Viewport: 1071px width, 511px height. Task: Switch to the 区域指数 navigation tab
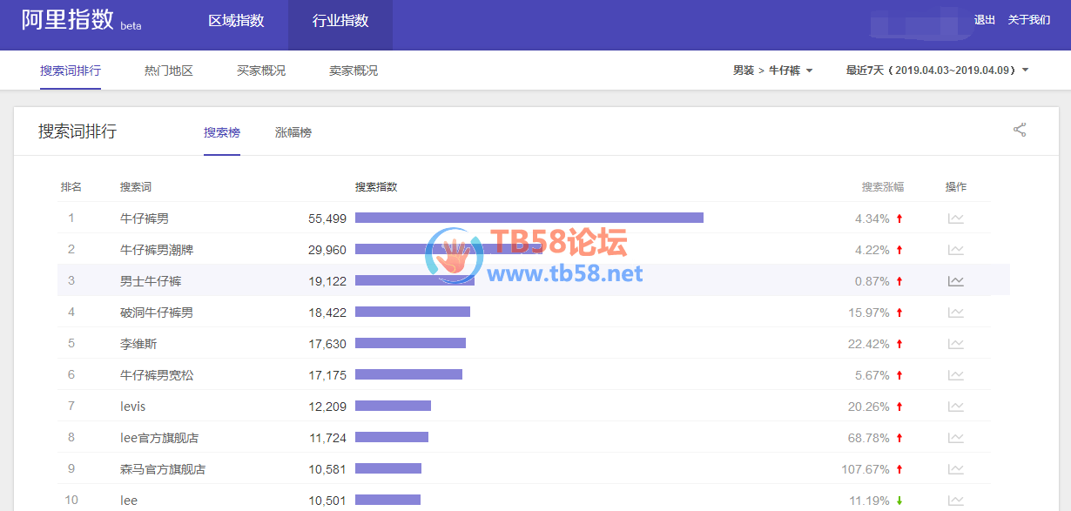(x=236, y=21)
